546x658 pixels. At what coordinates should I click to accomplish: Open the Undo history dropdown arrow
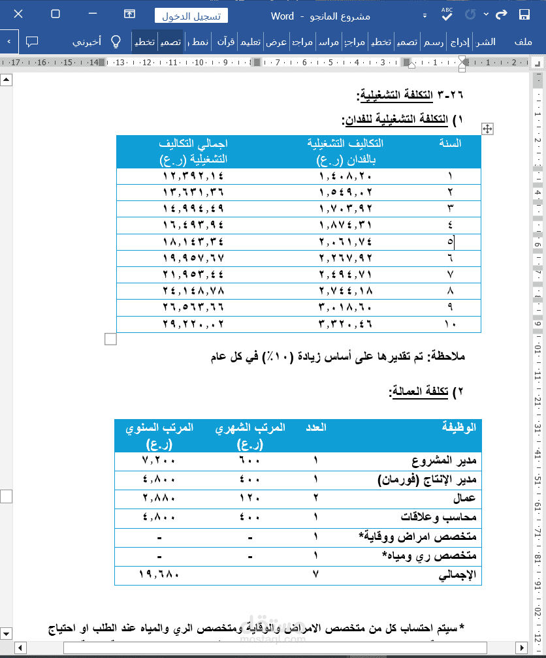(x=486, y=14)
